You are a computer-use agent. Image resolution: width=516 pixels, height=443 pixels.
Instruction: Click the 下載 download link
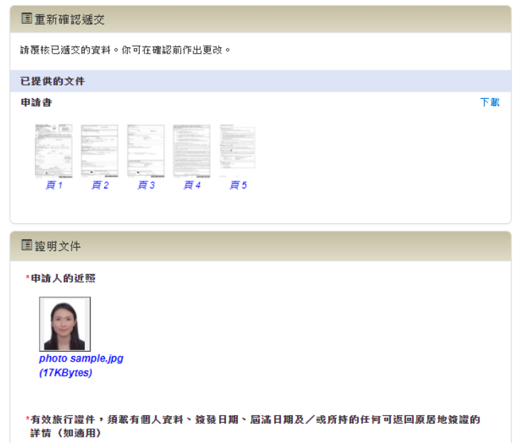coord(490,102)
